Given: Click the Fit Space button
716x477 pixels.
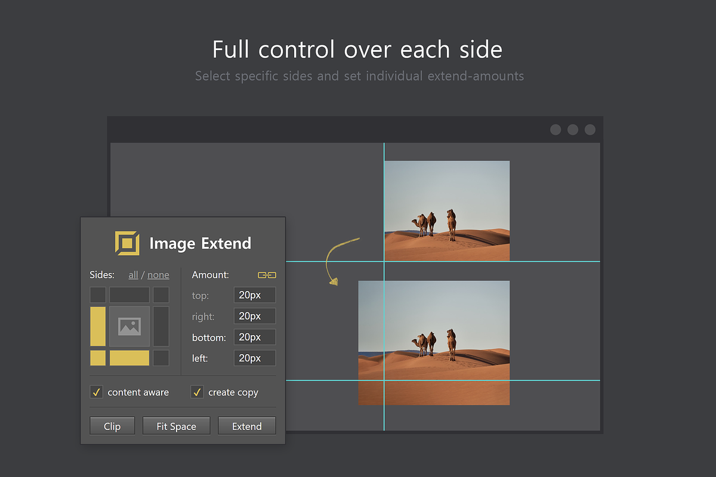Looking at the screenshot, I should (177, 426).
